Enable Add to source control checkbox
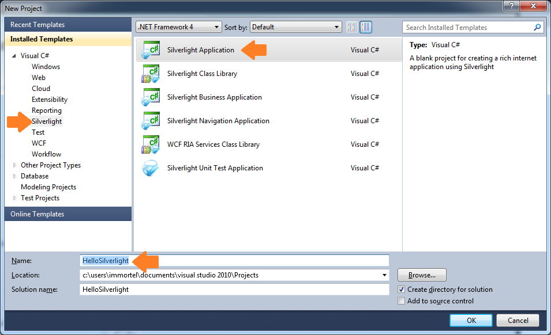The height and width of the screenshot is (335, 551). pyautogui.click(x=402, y=301)
